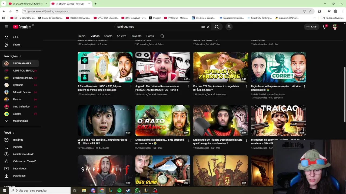The height and width of the screenshot is (194, 346).
Task: Open options for "Explorando um Planeta Desconhecido" video
Action: pos(247,140)
